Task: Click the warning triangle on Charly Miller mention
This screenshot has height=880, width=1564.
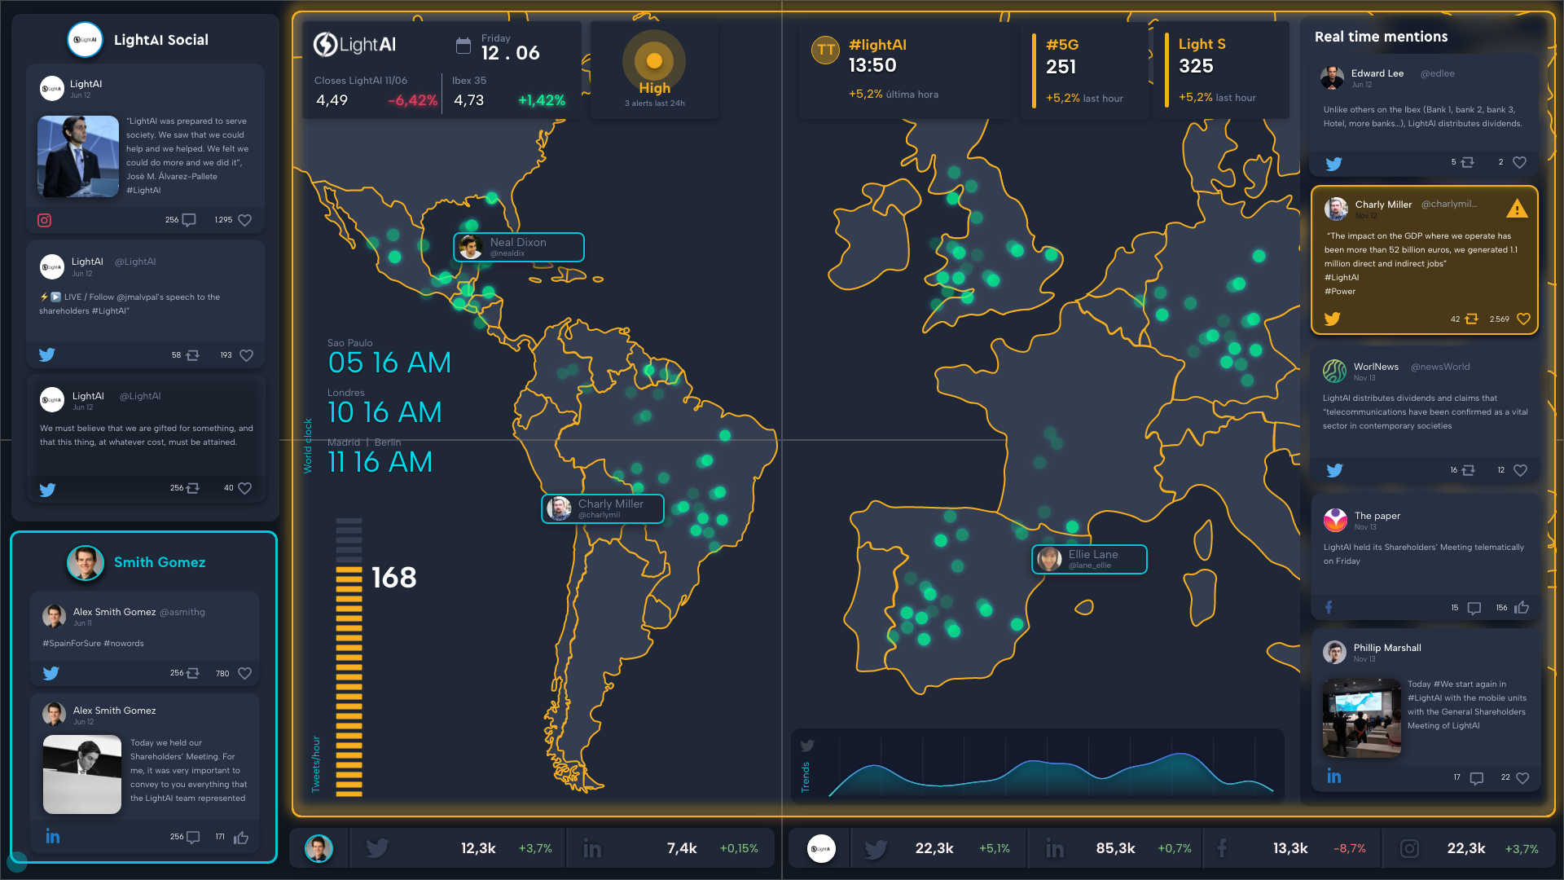Action: 1517,209
